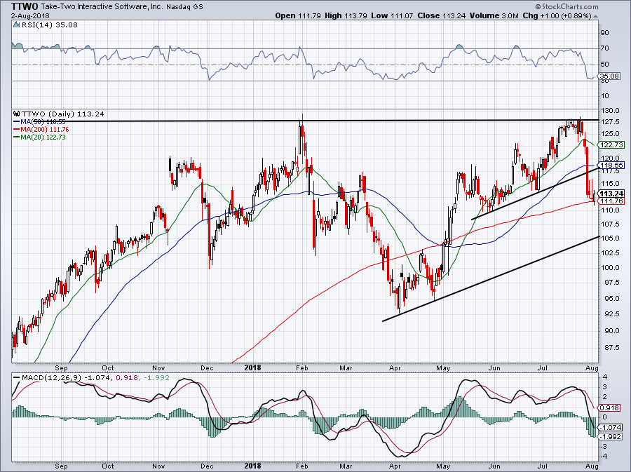Click the 111.76 price tag on right axis
Viewport: 631px width, 472px height.
611,201
